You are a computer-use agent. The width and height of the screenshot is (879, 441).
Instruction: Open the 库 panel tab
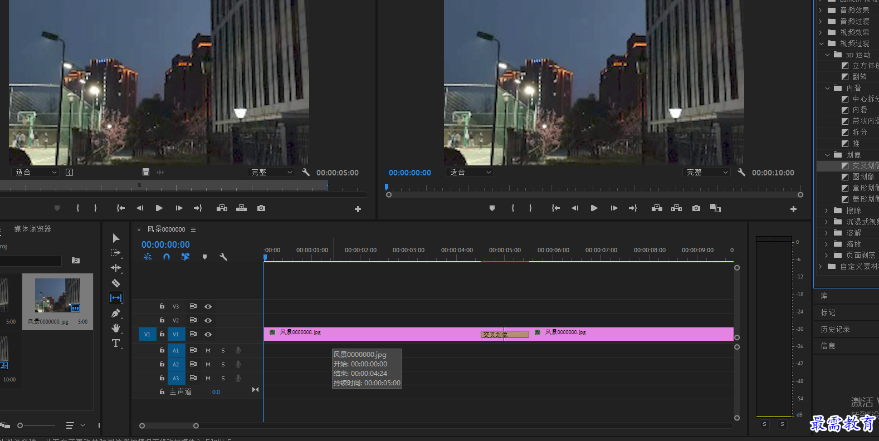(x=824, y=296)
